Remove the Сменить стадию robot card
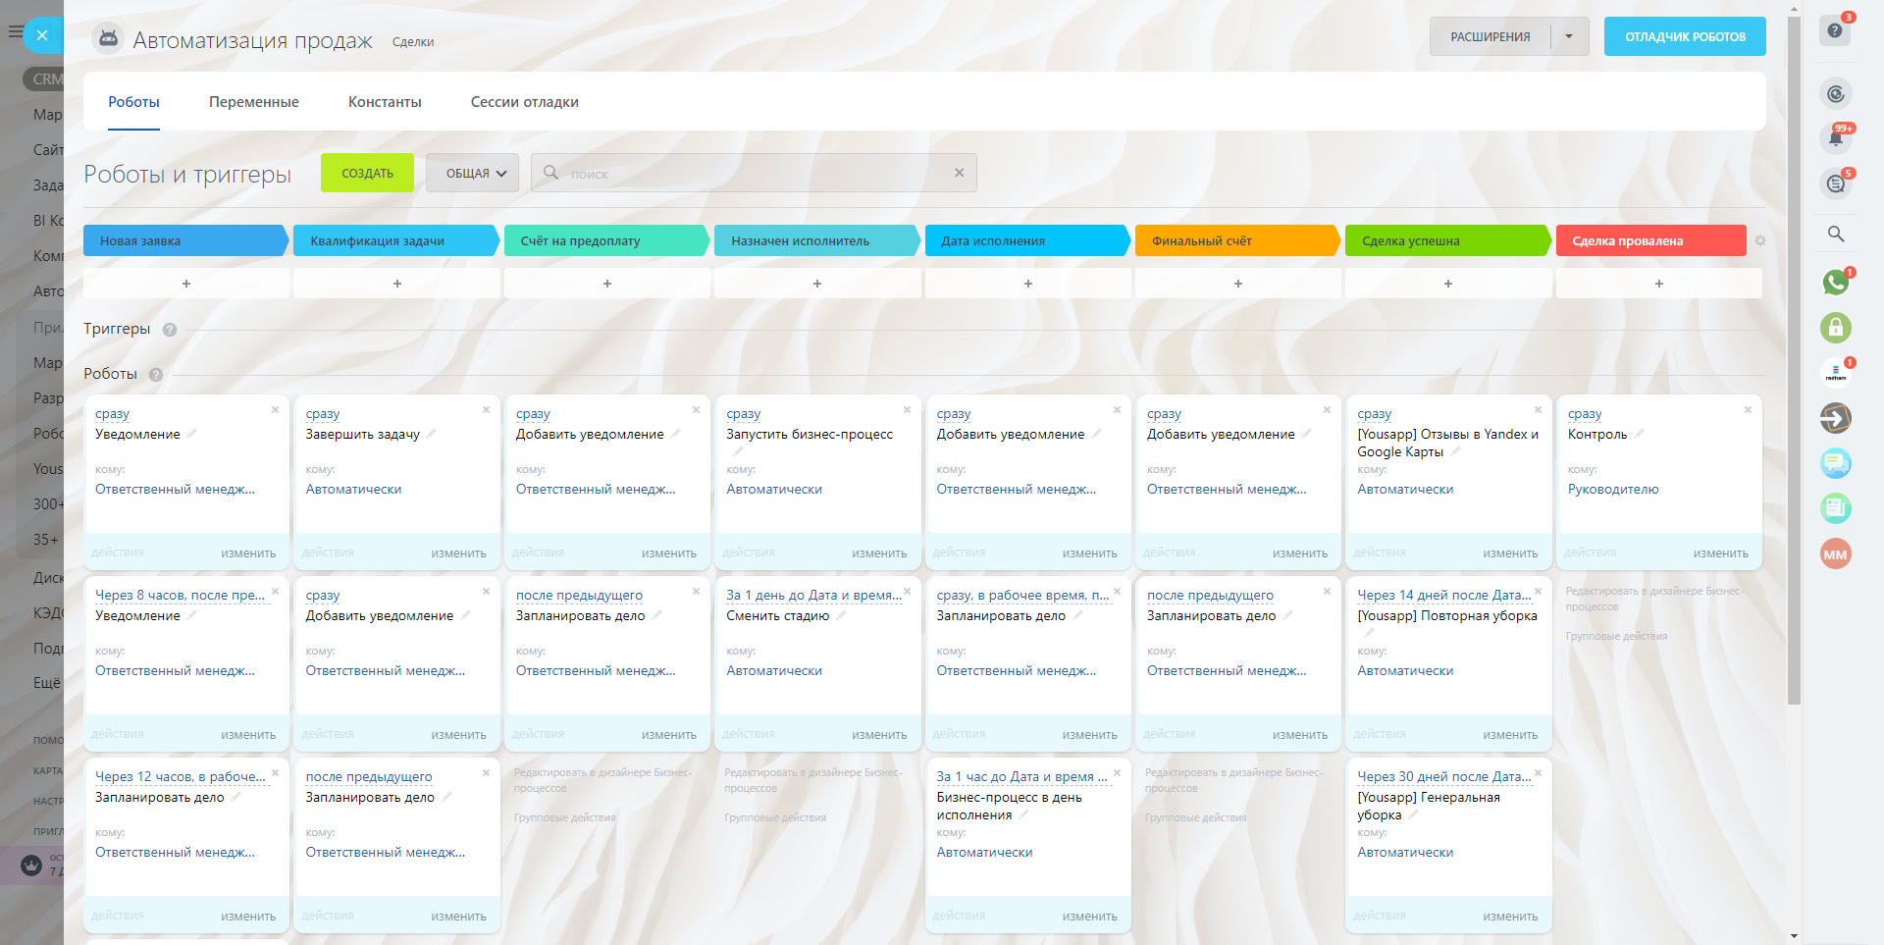Screen dimensions: 1884x945 (907, 592)
